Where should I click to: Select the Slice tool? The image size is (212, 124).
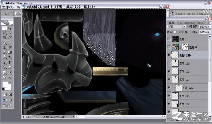point(9,37)
